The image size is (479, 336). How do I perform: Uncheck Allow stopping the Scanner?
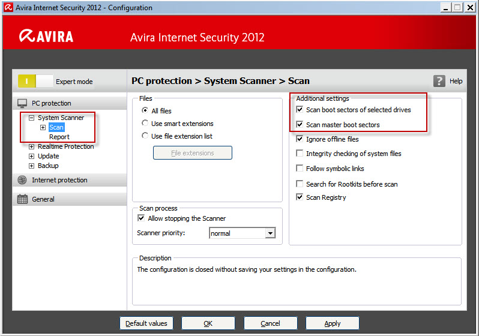click(141, 218)
